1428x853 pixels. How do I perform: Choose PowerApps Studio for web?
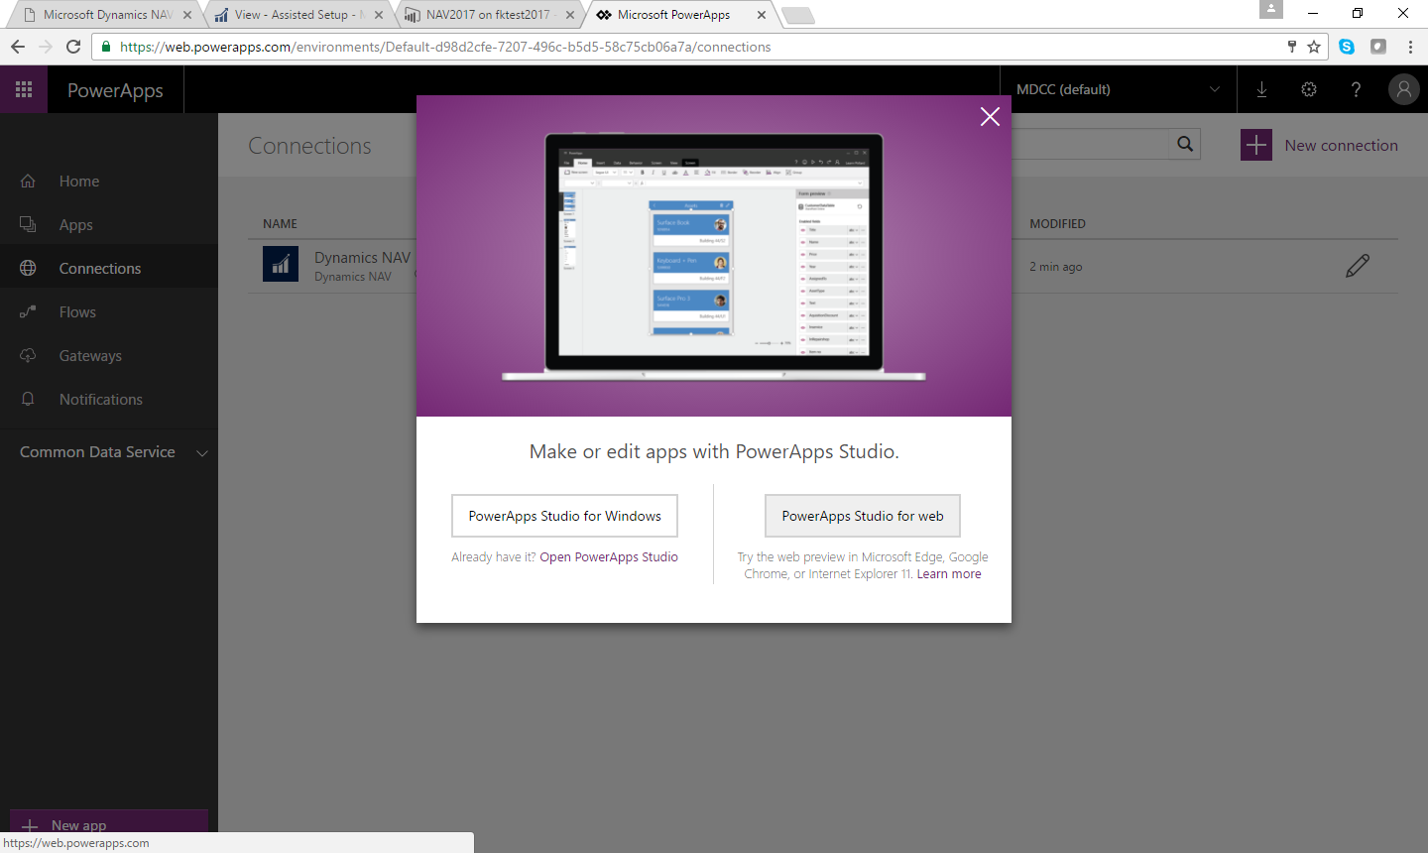click(862, 516)
